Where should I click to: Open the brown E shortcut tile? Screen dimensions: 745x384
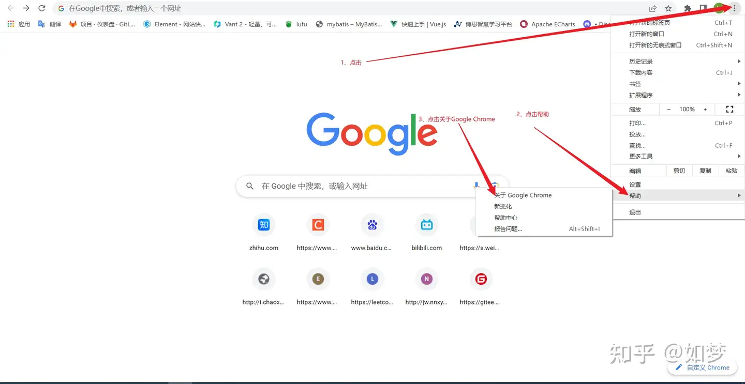[317, 286]
